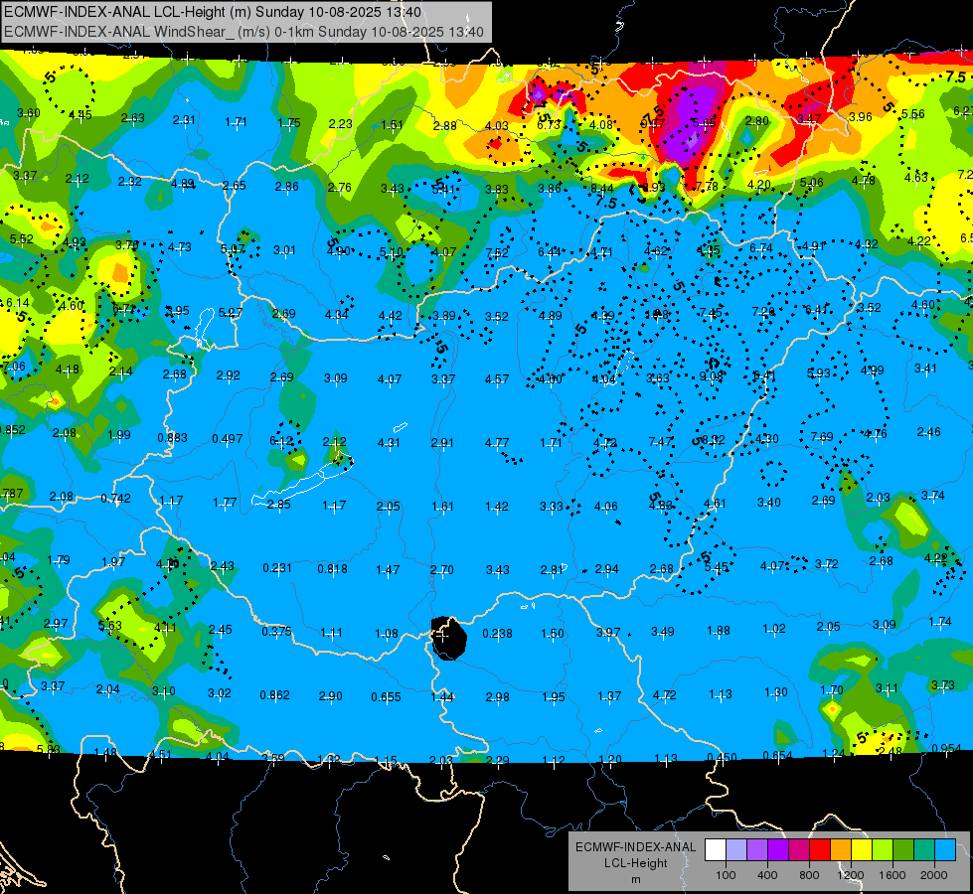Click the wind shear value 0.655
Screen dimensions: 973x894
[386, 697]
